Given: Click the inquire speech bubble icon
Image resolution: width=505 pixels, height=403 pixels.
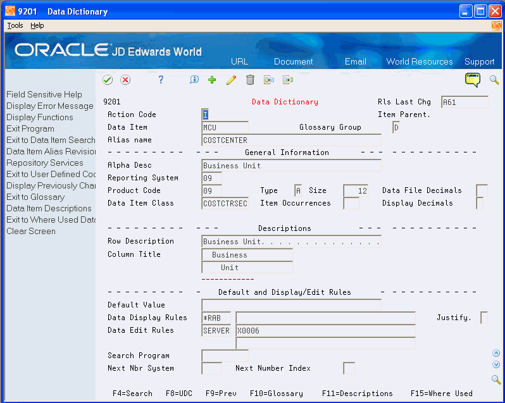Looking at the screenshot, I should tap(194, 80).
